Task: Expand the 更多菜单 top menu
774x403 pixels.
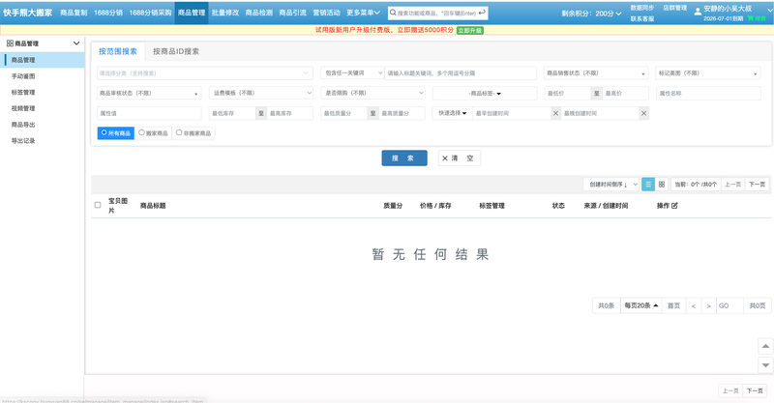Action: 363,13
